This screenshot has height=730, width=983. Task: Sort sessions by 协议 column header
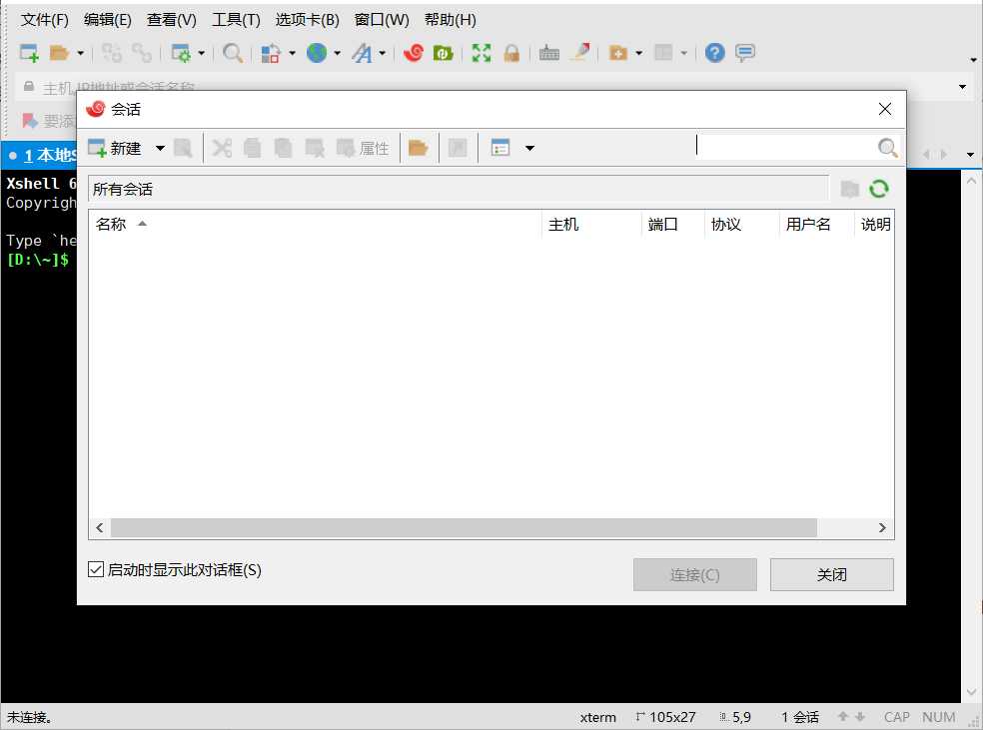click(x=741, y=225)
